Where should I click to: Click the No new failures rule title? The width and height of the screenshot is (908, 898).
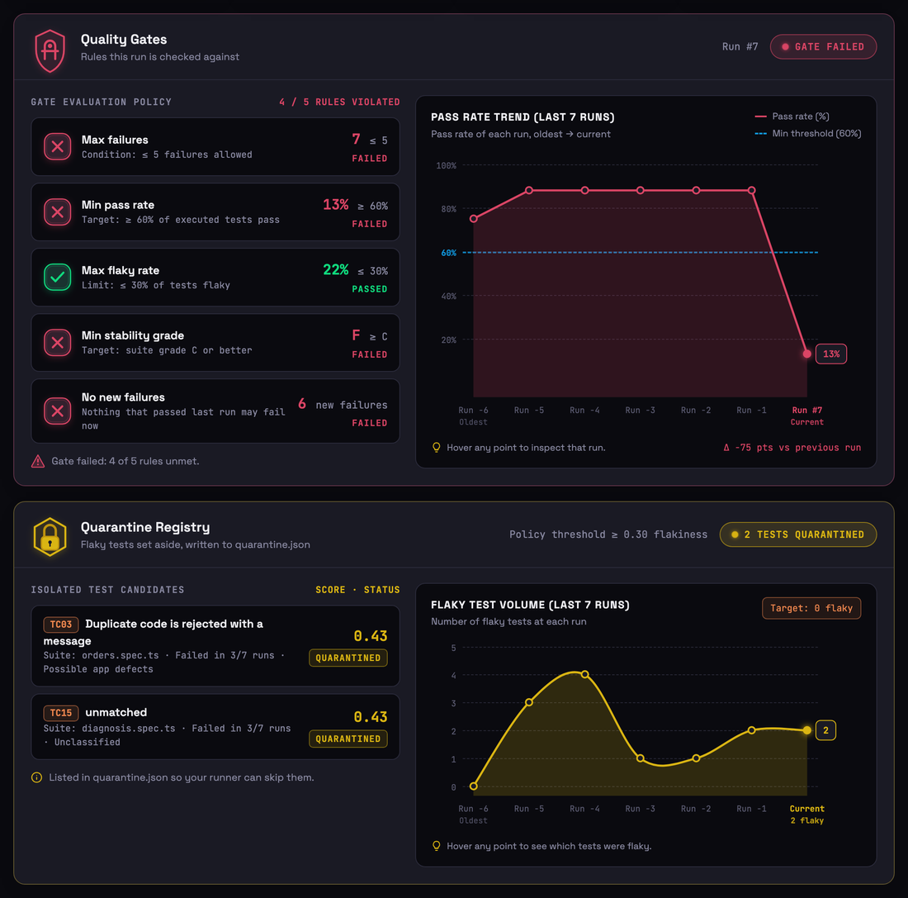(x=123, y=397)
